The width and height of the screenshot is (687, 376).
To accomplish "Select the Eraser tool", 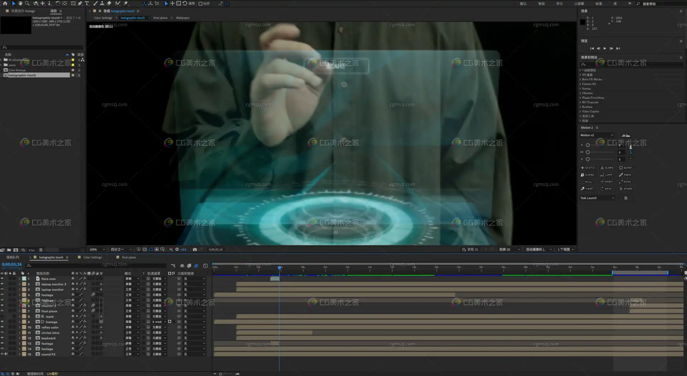I will tap(109, 3).
